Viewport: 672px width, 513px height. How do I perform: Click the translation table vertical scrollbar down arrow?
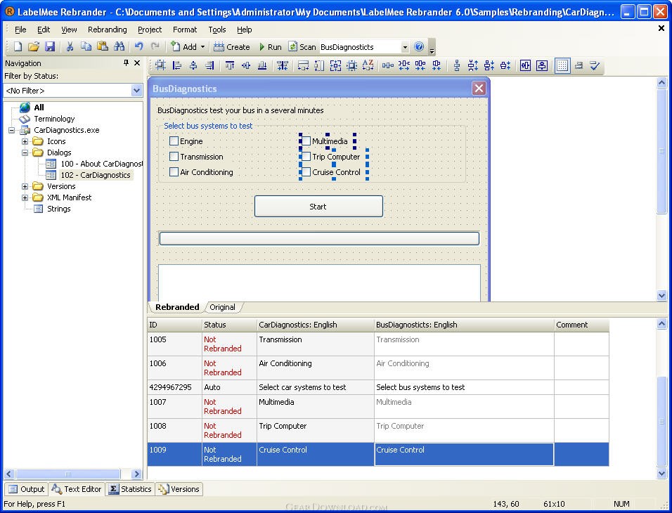(661, 473)
